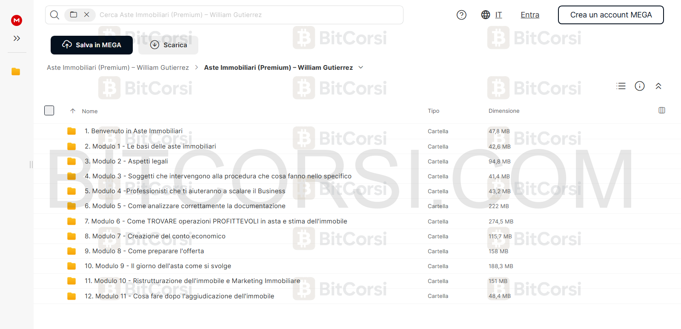
Task: Click folder icon of 6. Modulo 5 row
Action: pos(72,206)
